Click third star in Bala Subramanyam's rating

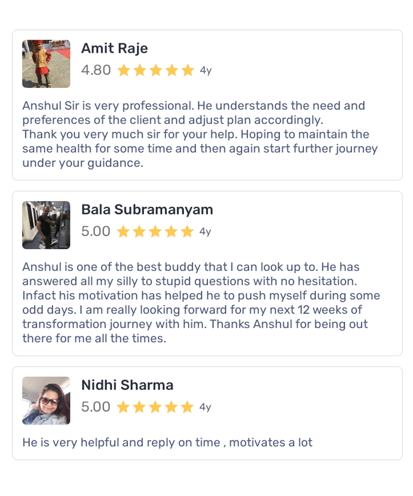155,232
